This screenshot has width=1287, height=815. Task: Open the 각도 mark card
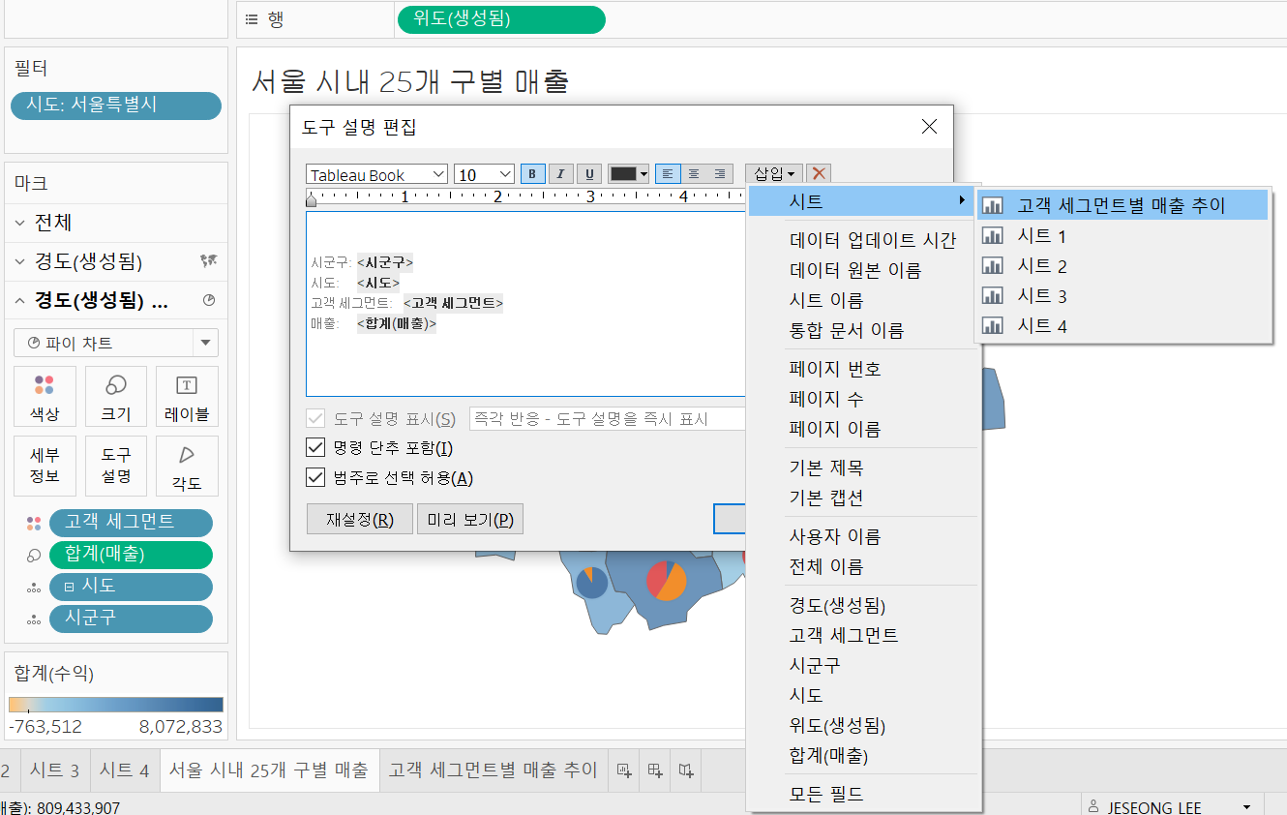point(187,466)
